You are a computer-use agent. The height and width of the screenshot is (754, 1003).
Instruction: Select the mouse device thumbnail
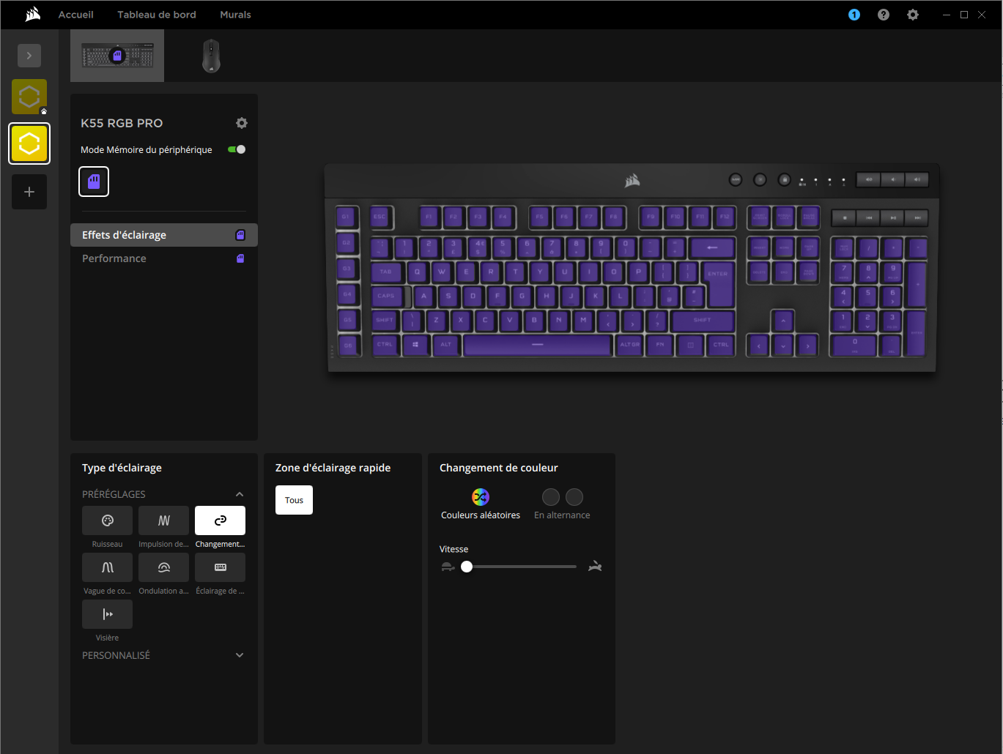click(x=211, y=55)
